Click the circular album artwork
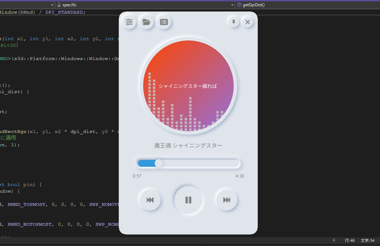 click(x=188, y=85)
